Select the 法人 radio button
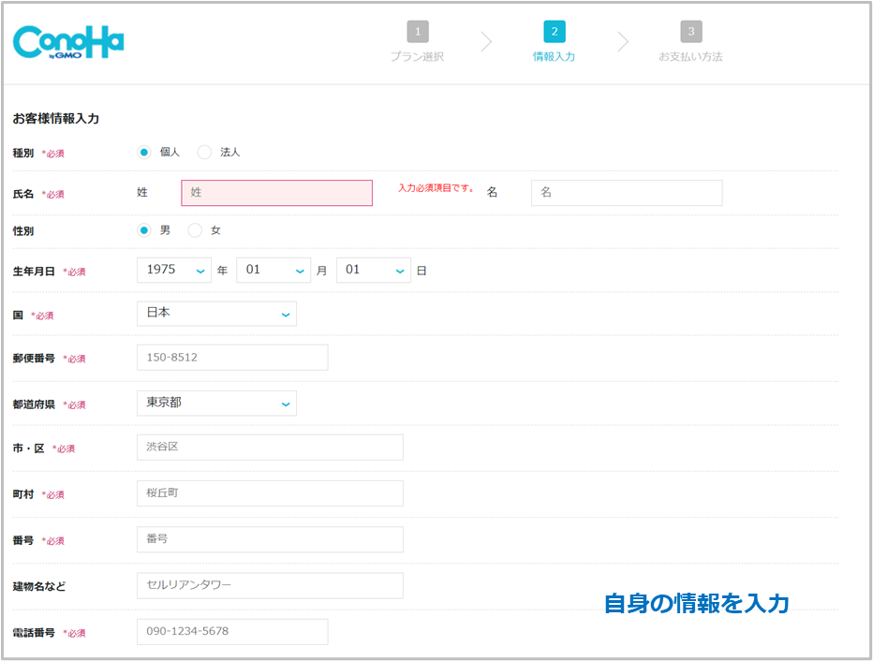873x661 pixels. (204, 152)
